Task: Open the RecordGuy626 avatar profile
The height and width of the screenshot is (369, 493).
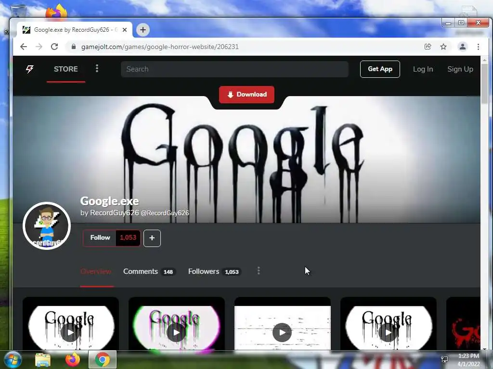Action: tap(47, 226)
